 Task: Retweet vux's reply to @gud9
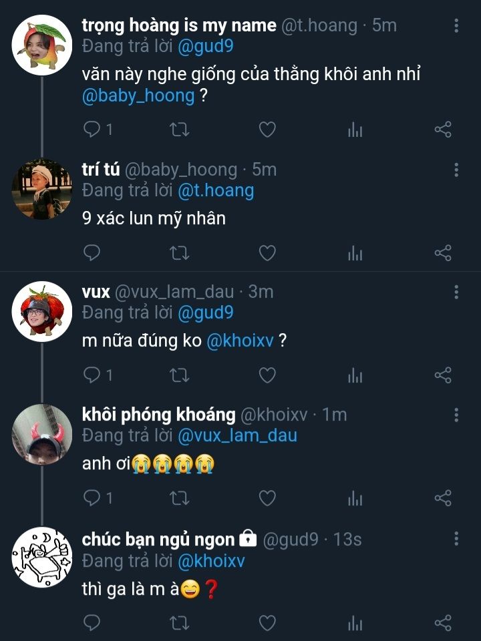(x=180, y=375)
